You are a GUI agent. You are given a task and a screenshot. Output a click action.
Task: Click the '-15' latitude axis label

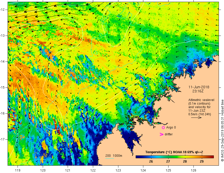(3, 88)
